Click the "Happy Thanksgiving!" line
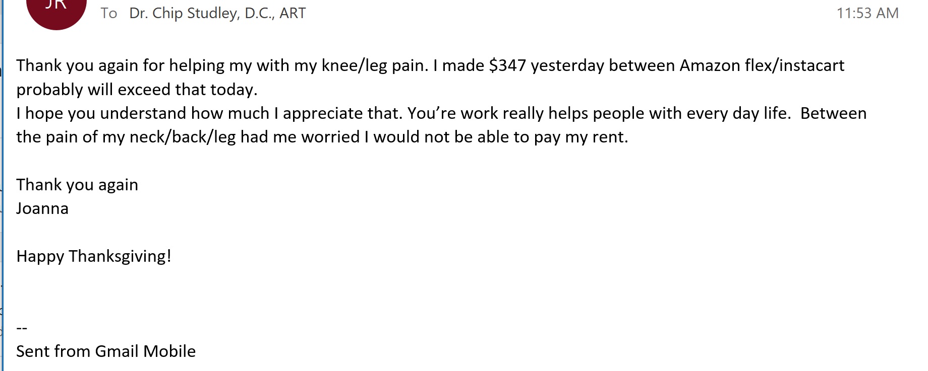The height and width of the screenshot is (371, 928). coord(94,256)
